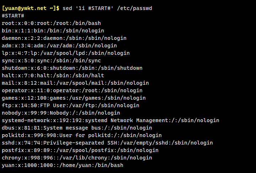The width and height of the screenshot is (256, 173).
Task: Click the shutdown account line
Action: [72, 68]
